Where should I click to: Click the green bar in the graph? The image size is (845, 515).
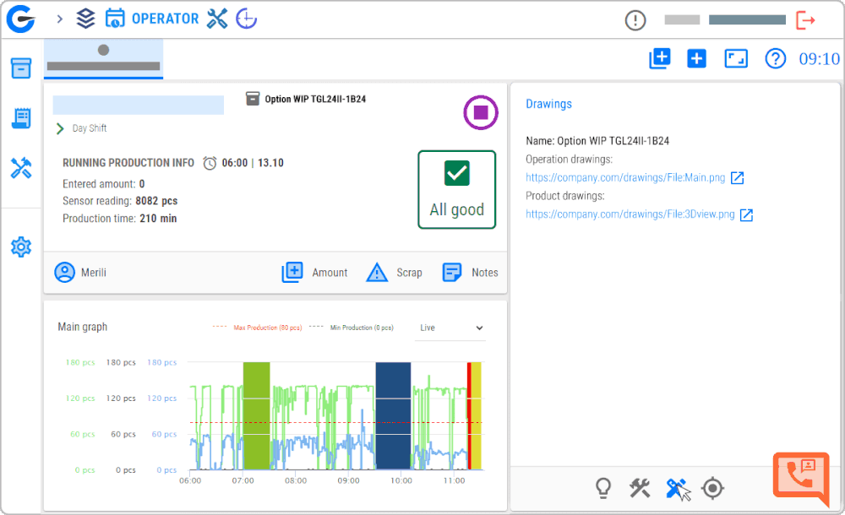tap(257, 415)
